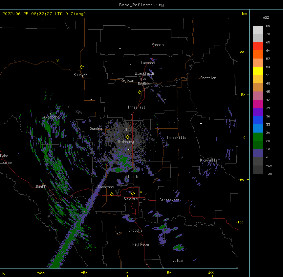This screenshot has height=277, width=283.
Task: Select the Stettler city label
Action: 208,78
